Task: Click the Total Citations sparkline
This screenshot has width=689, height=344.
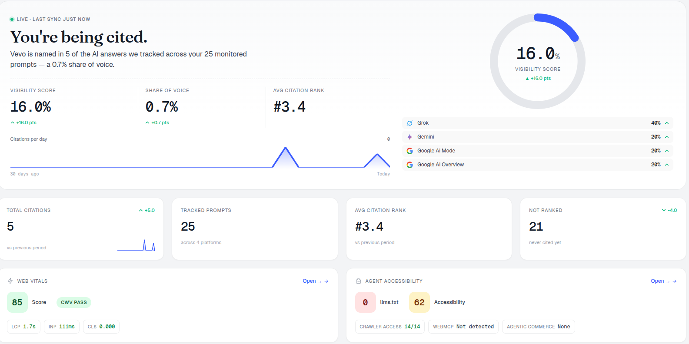Action: (136, 245)
